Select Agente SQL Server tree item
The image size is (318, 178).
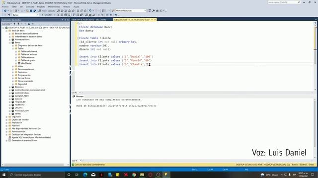(31, 137)
